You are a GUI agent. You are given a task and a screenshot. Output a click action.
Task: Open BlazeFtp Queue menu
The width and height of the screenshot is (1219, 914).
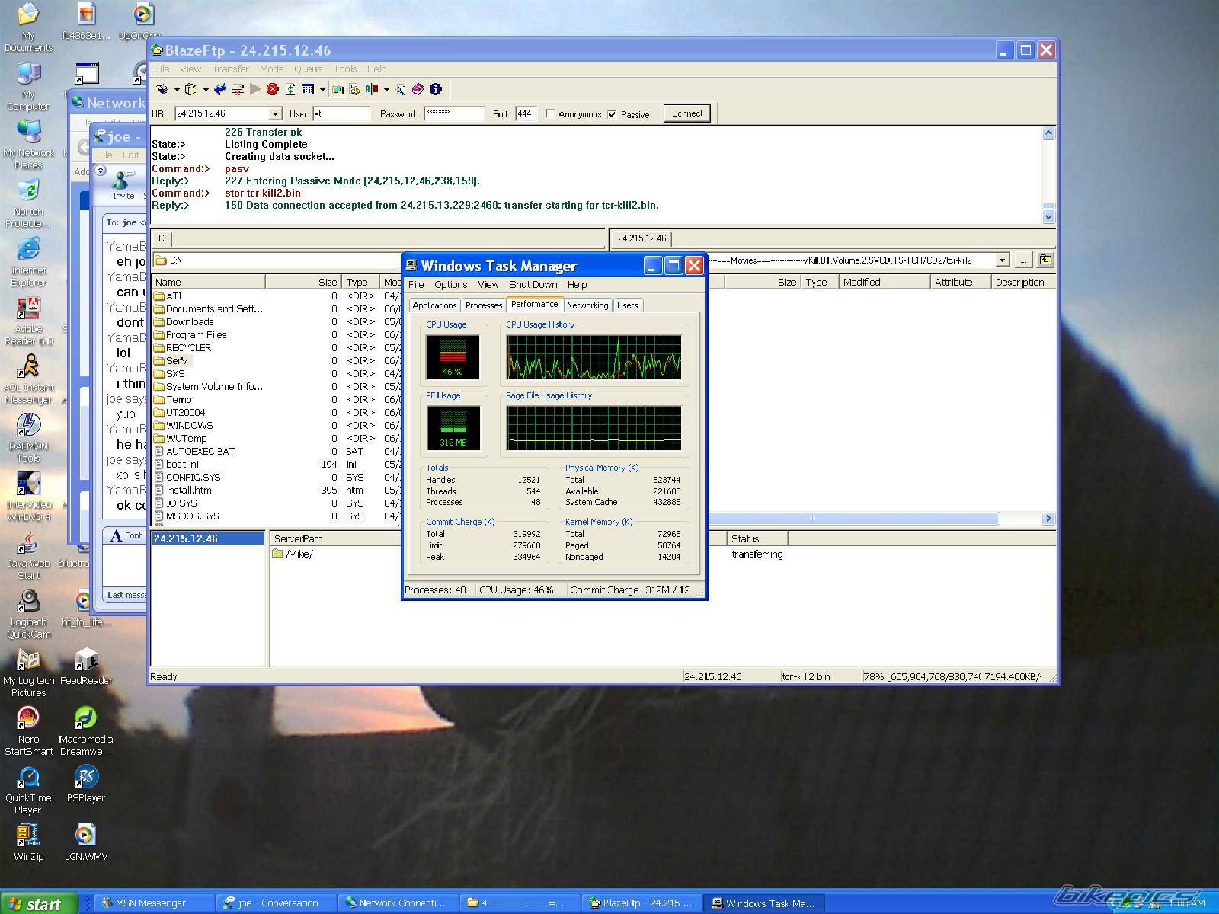tap(309, 69)
